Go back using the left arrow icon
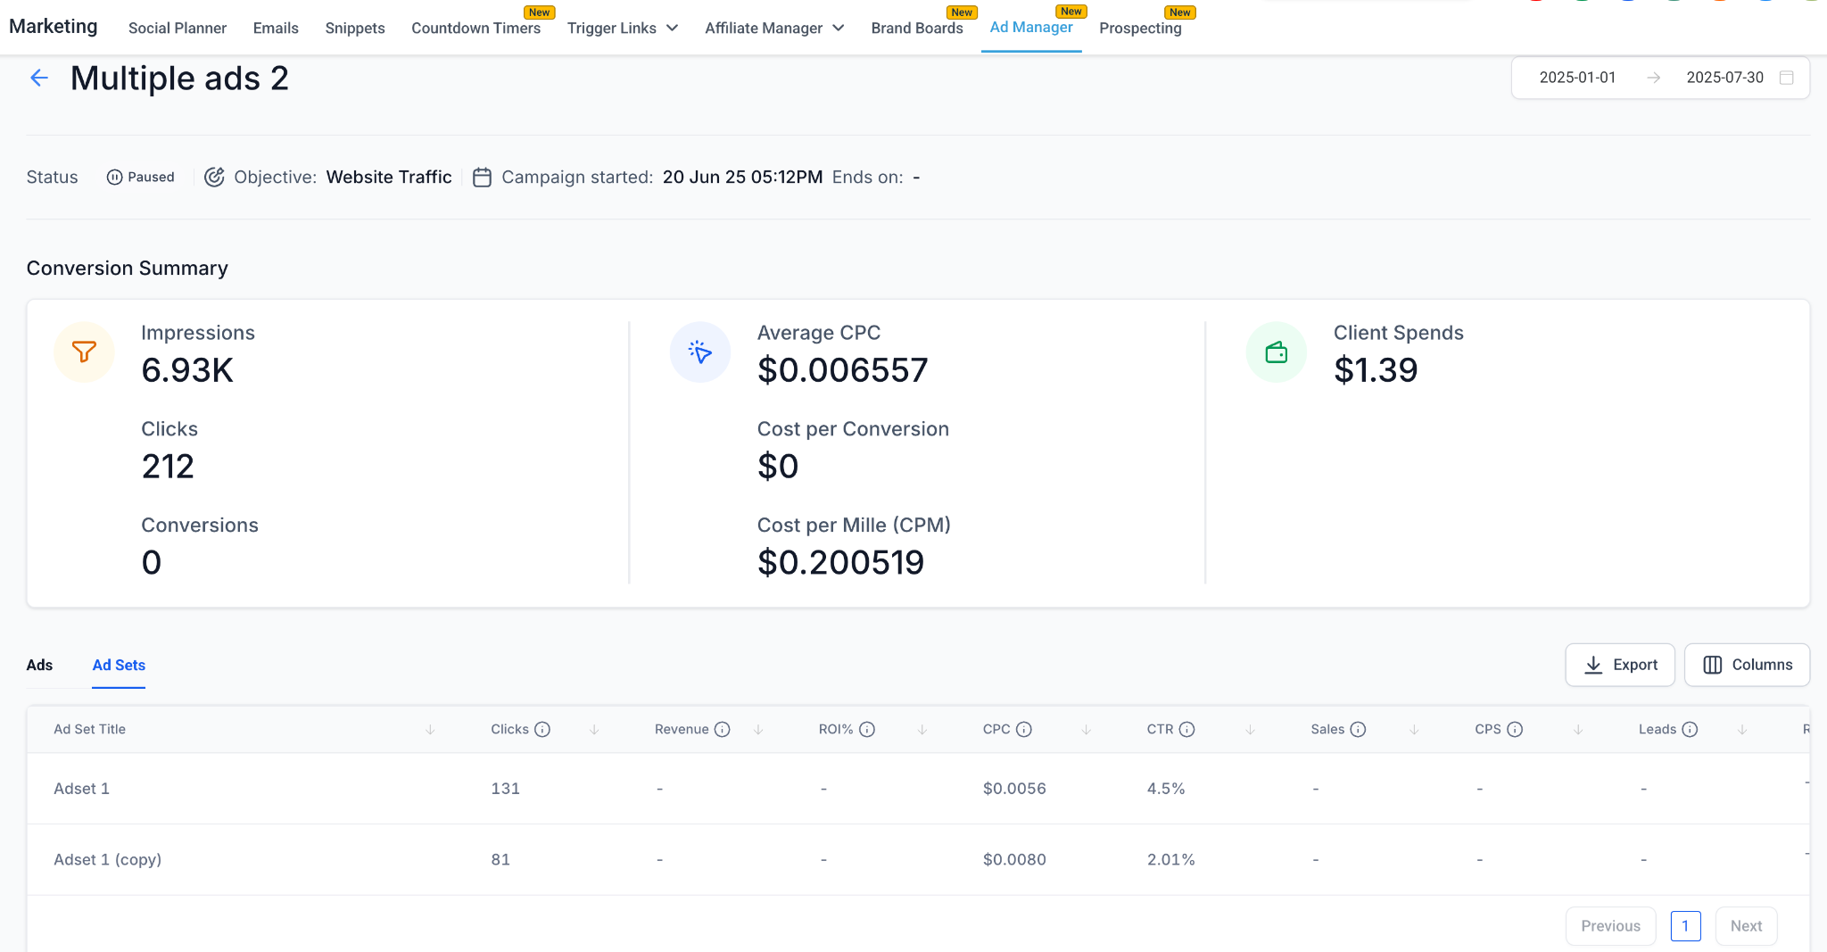The image size is (1827, 952). click(x=39, y=78)
